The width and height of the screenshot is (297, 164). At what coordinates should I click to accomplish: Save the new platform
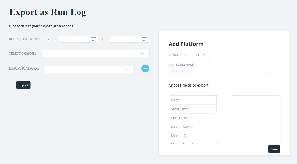click(274, 149)
